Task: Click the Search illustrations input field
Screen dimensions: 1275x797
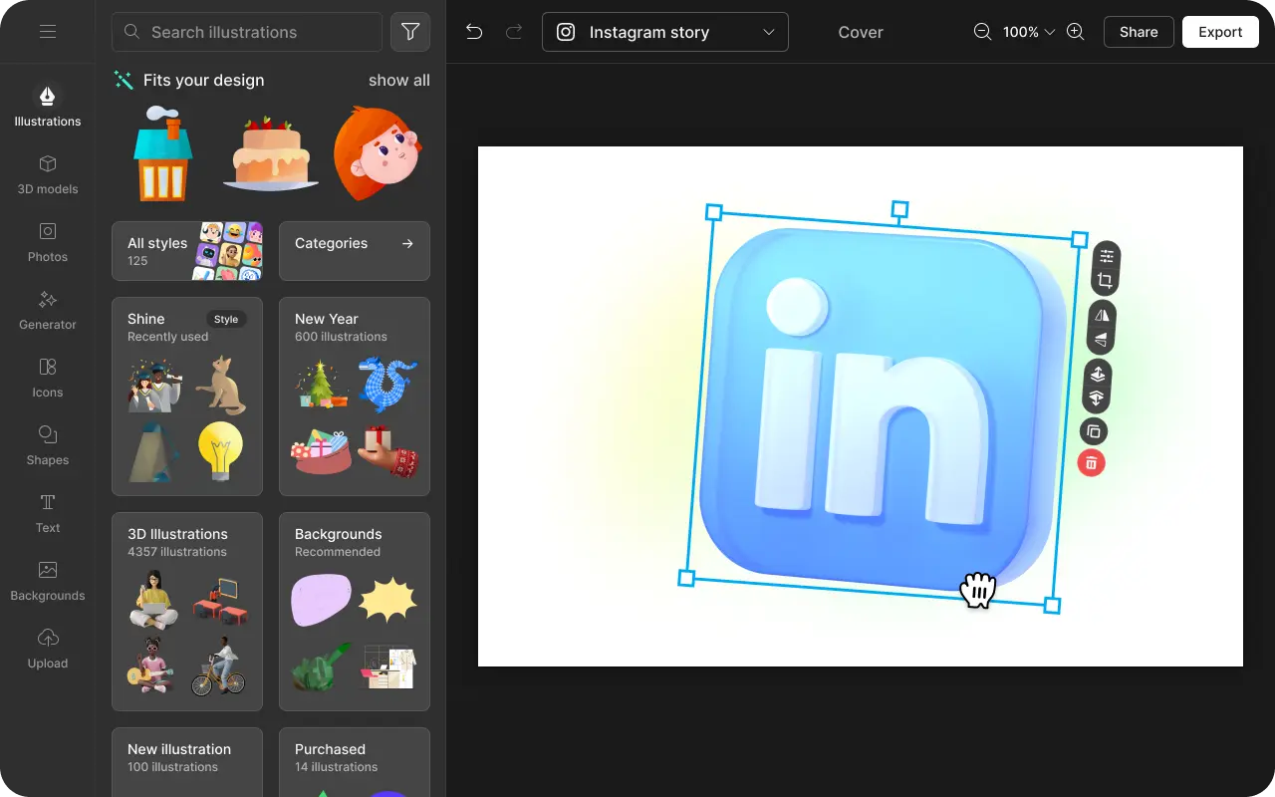Action: point(246,32)
